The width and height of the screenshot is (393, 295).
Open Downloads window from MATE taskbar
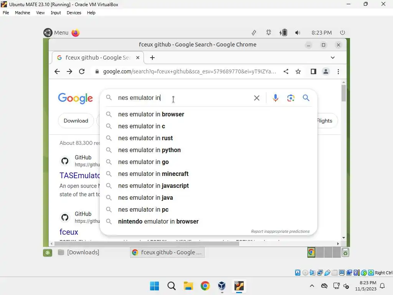[79, 252]
